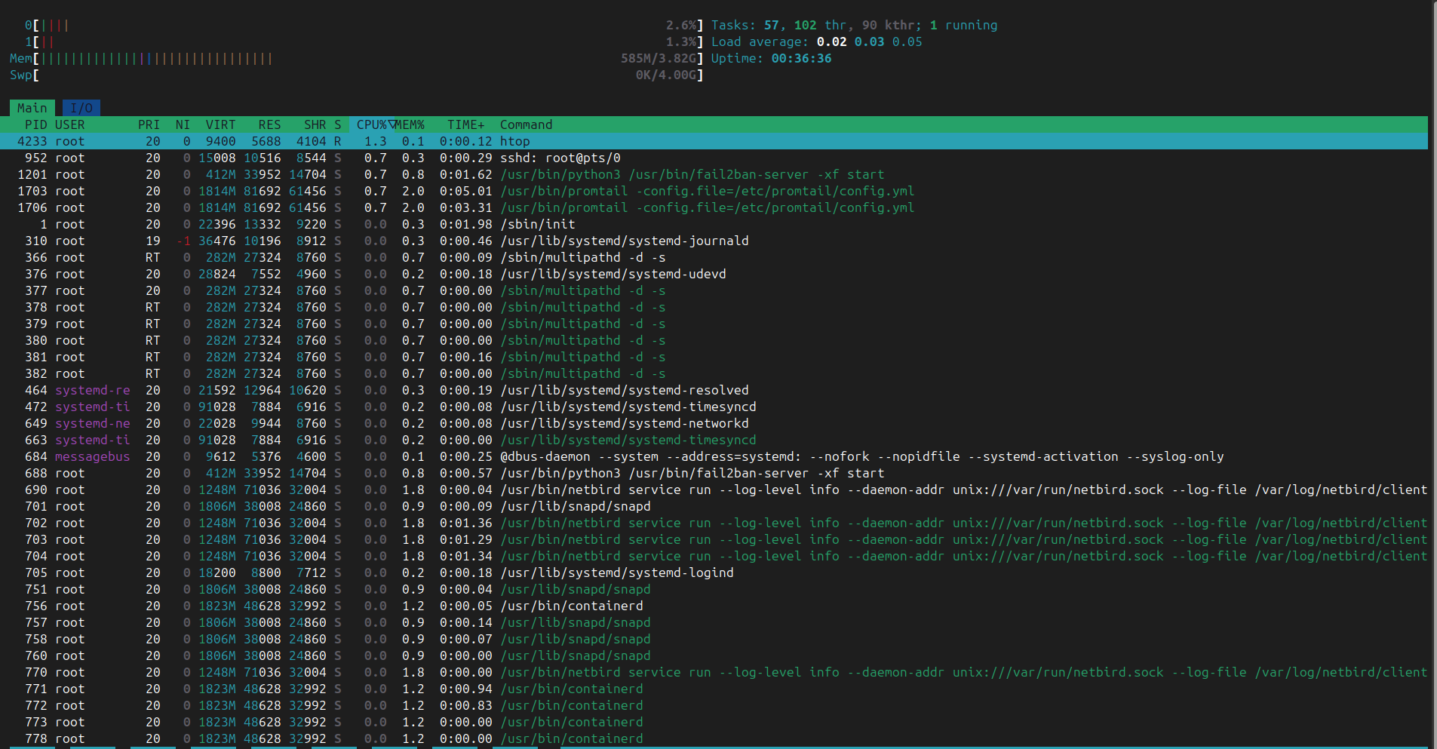Click the systemd-re user in row 464
1437x749 pixels.
(x=93, y=390)
